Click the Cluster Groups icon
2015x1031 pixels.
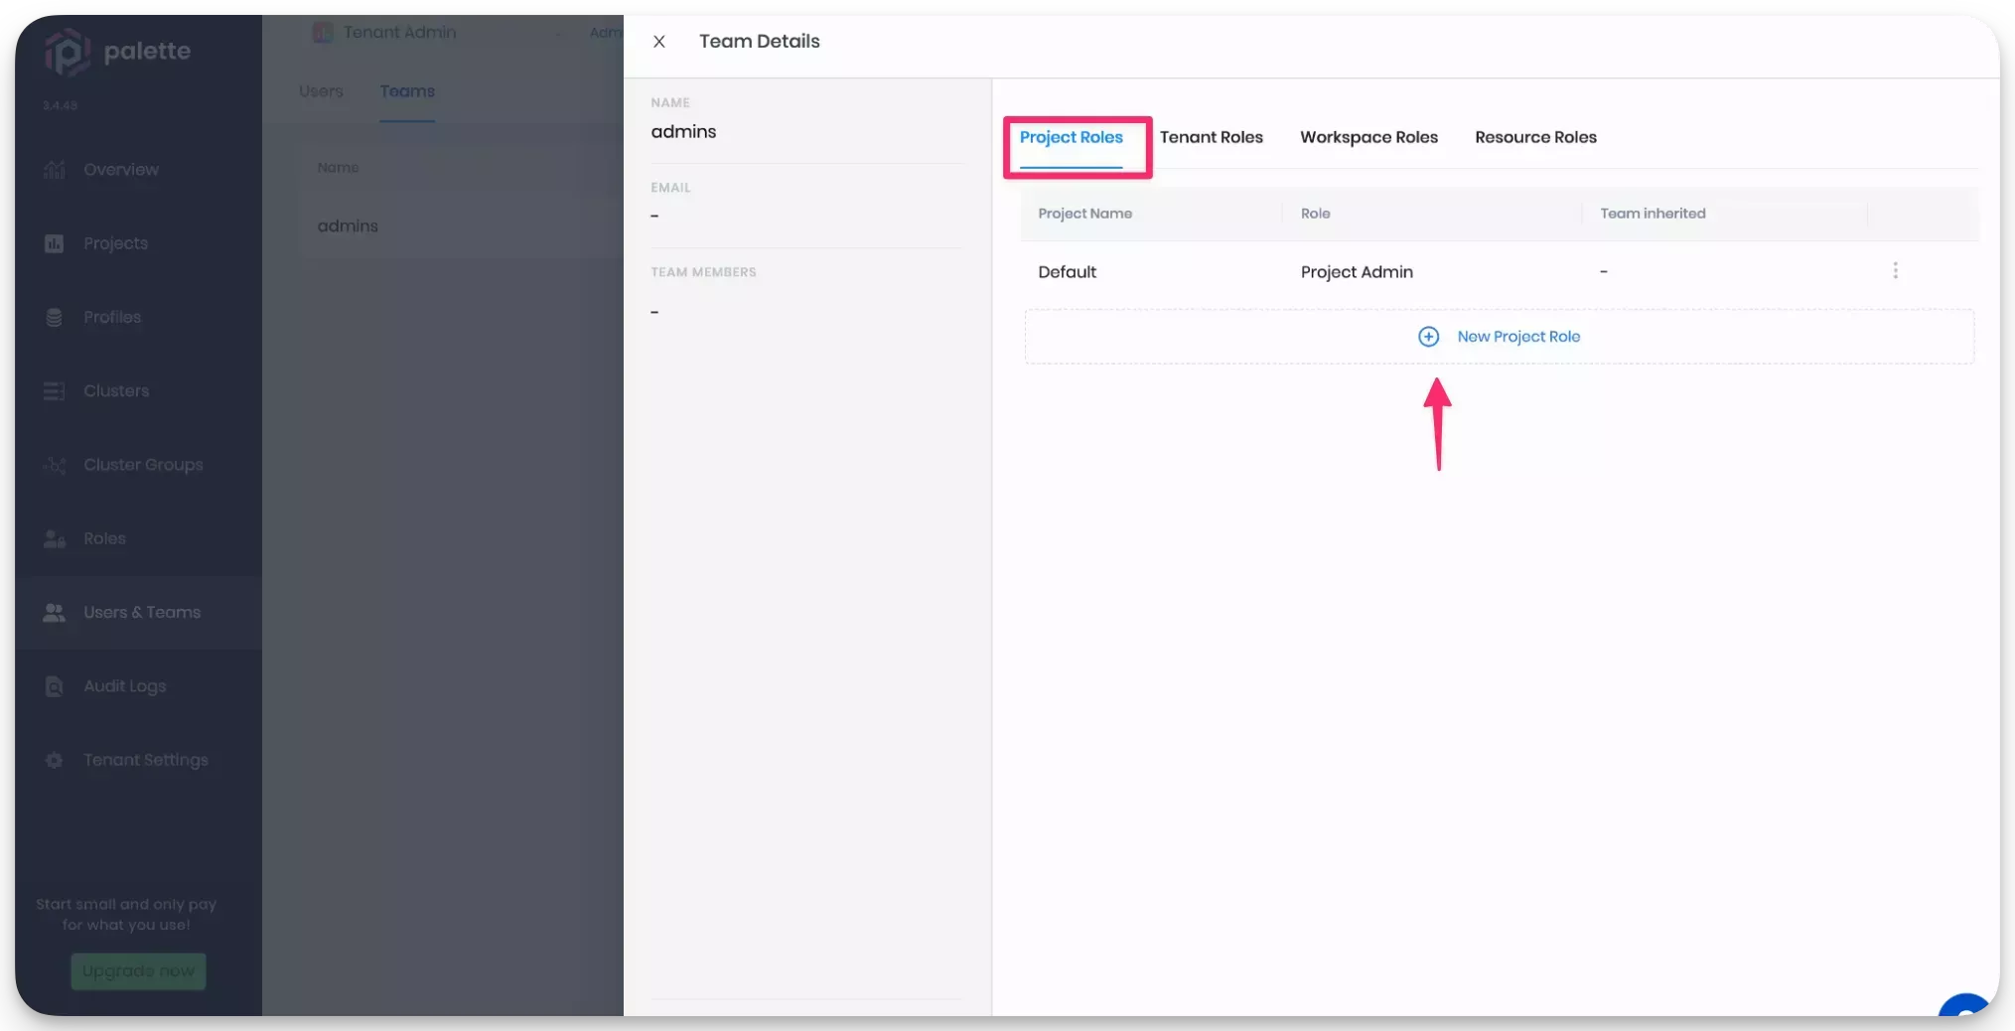(55, 465)
